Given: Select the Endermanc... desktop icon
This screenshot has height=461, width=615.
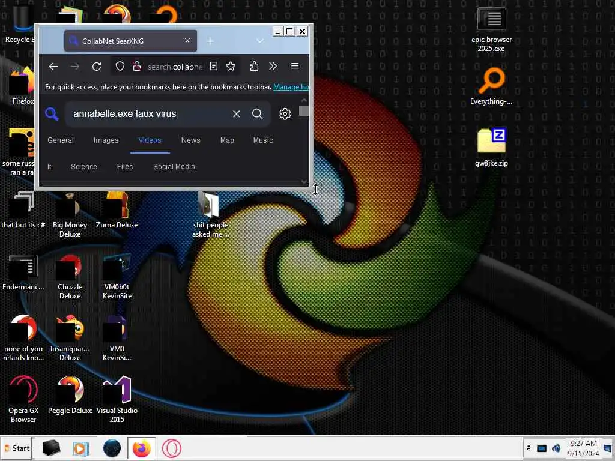Looking at the screenshot, I should [23, 273].
